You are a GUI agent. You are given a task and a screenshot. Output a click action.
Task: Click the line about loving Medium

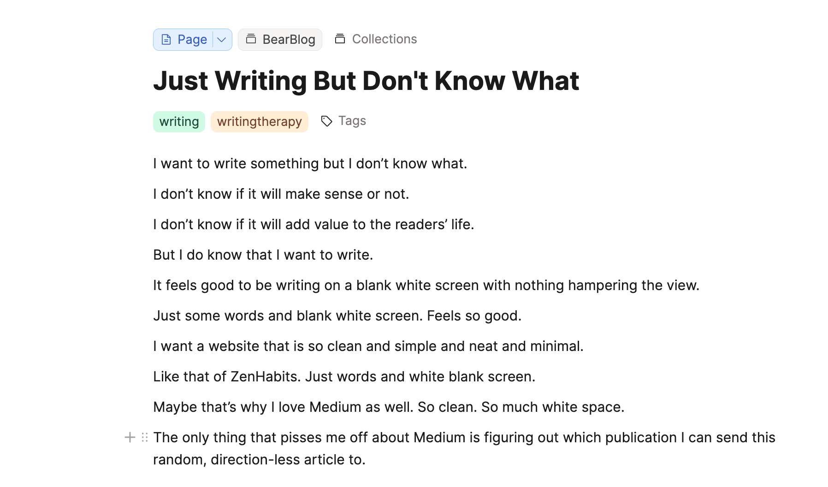tap(388, 407)
